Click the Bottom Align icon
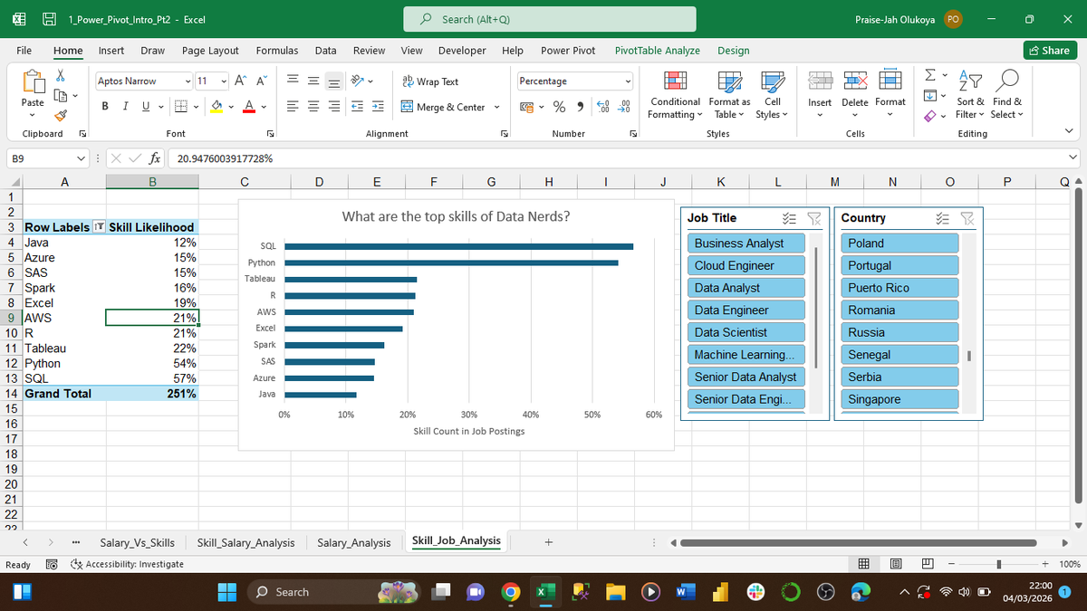This screenshot has height=611, width=1087. [335, 81]
